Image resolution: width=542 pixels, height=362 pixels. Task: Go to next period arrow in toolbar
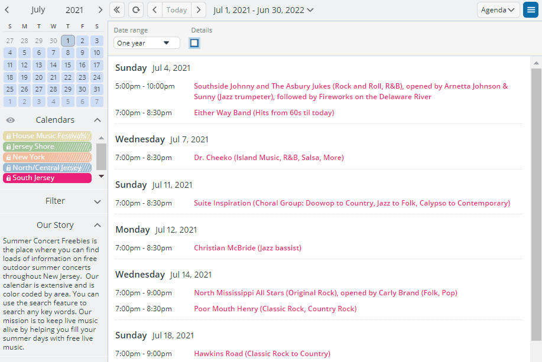click(x=199, y=10)
